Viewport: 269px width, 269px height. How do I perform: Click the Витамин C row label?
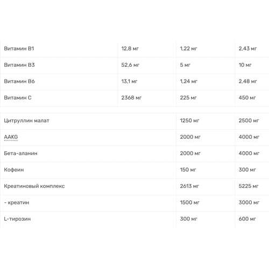point(18,98)
